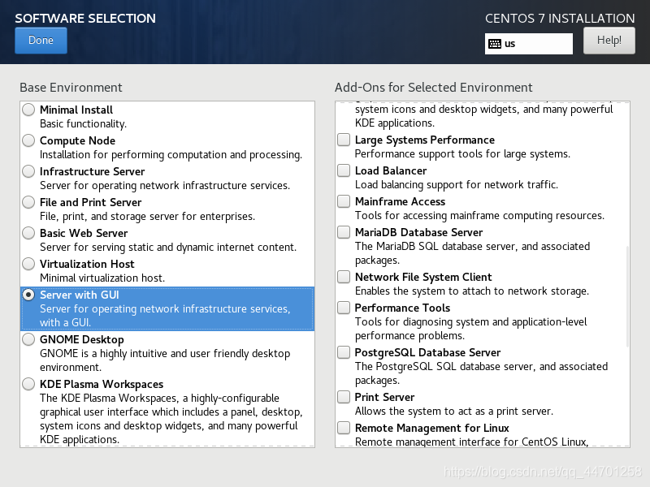Choose the GNOME Desktop radio button
The height and width of the screenshot is (487, 650).
click(x=28, y=339)
